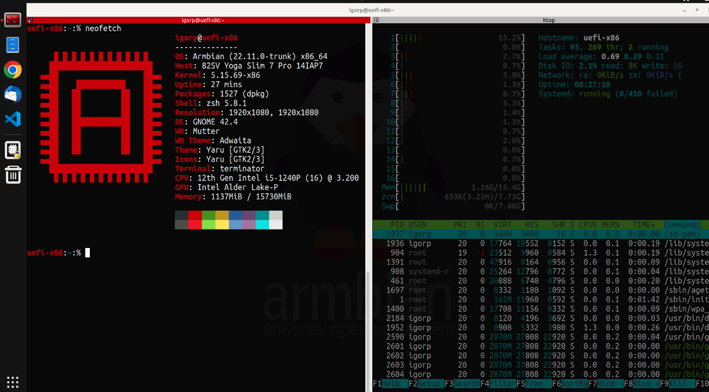Show Applications grid at dock bottom
709x392 pixels.
[13, 381]
